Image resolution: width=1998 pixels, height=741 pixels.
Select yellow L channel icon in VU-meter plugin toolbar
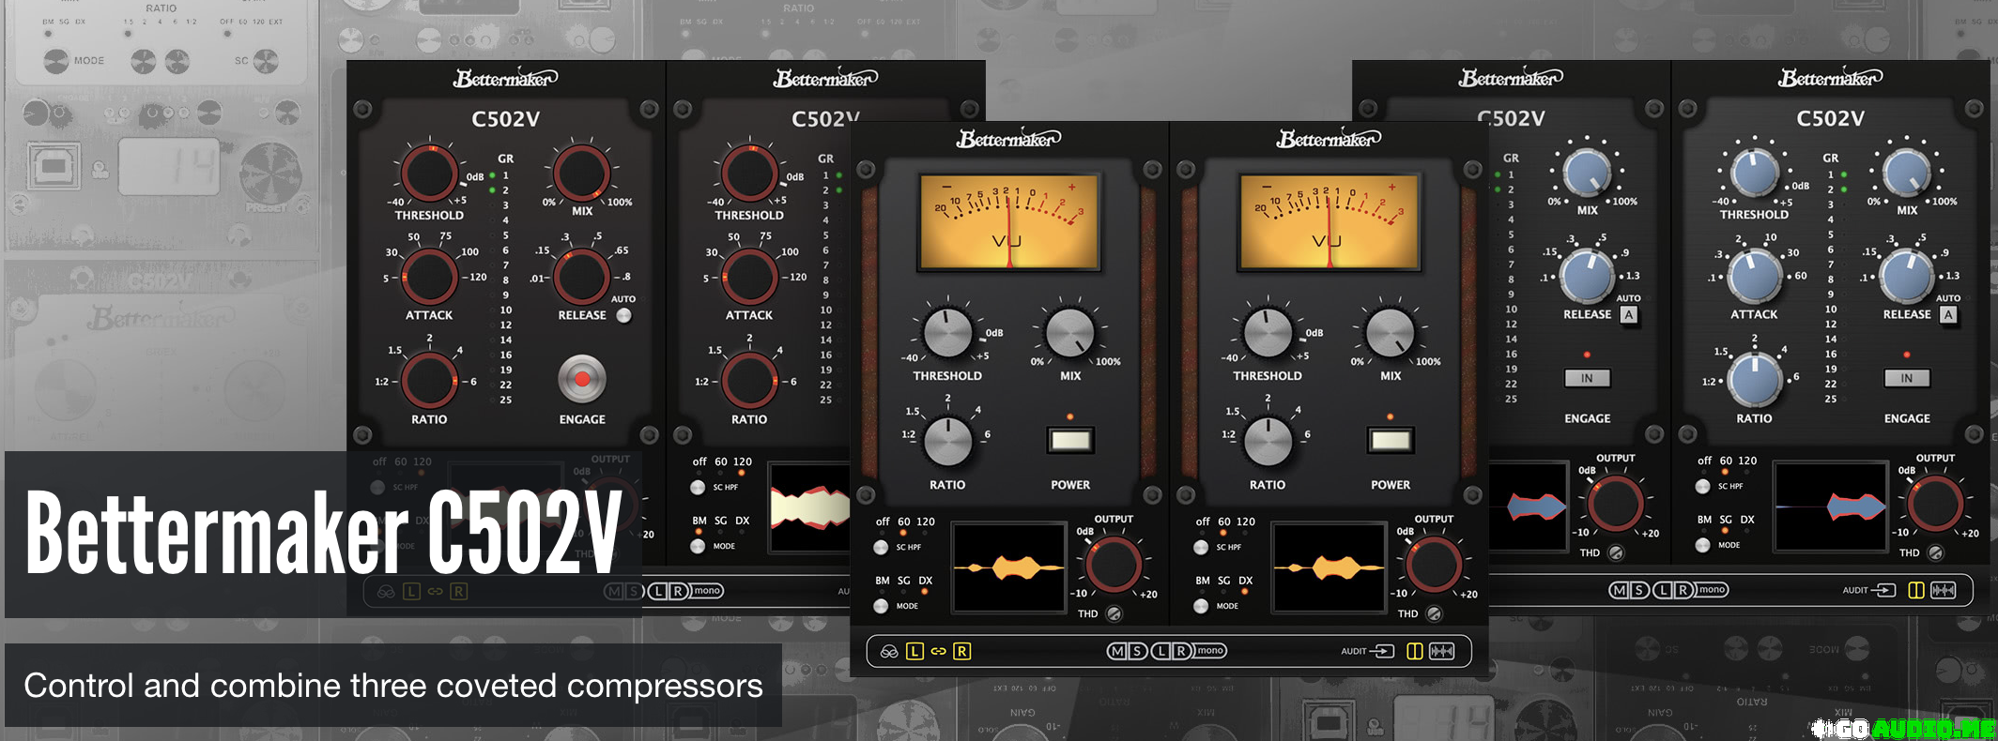[914, 651]
